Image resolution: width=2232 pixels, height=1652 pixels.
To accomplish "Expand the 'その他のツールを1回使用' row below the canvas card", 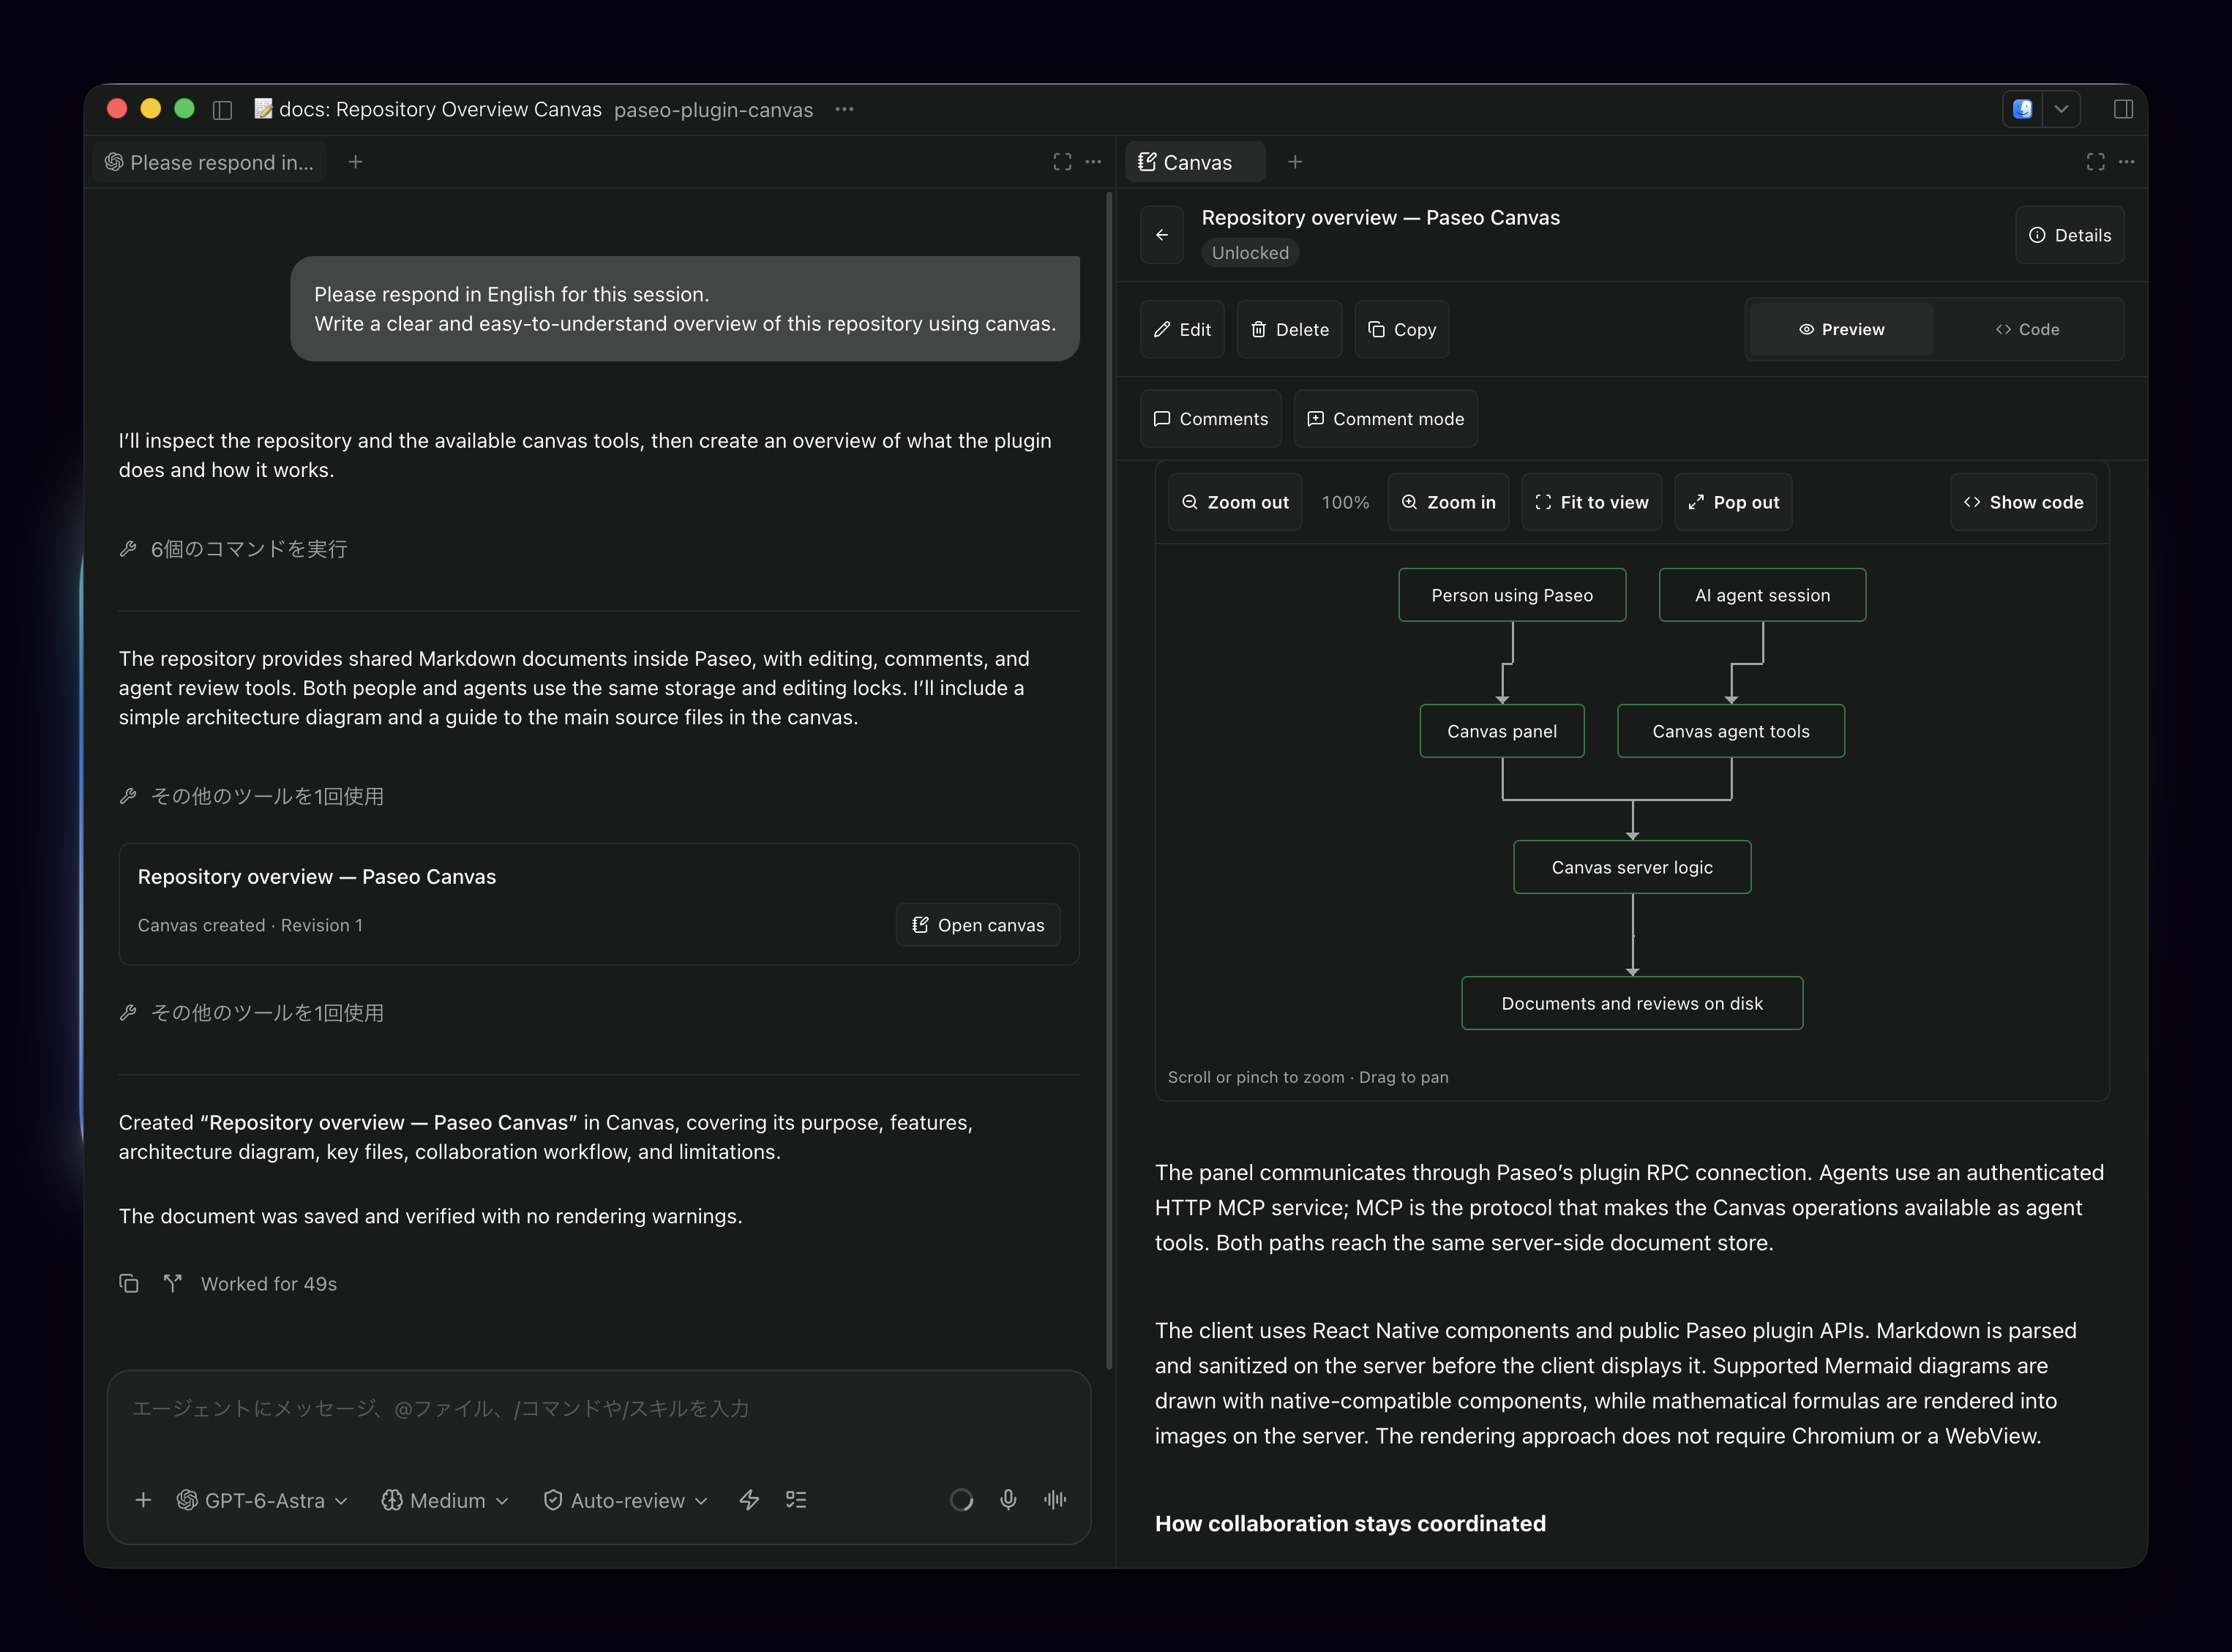I will 252,1013.
